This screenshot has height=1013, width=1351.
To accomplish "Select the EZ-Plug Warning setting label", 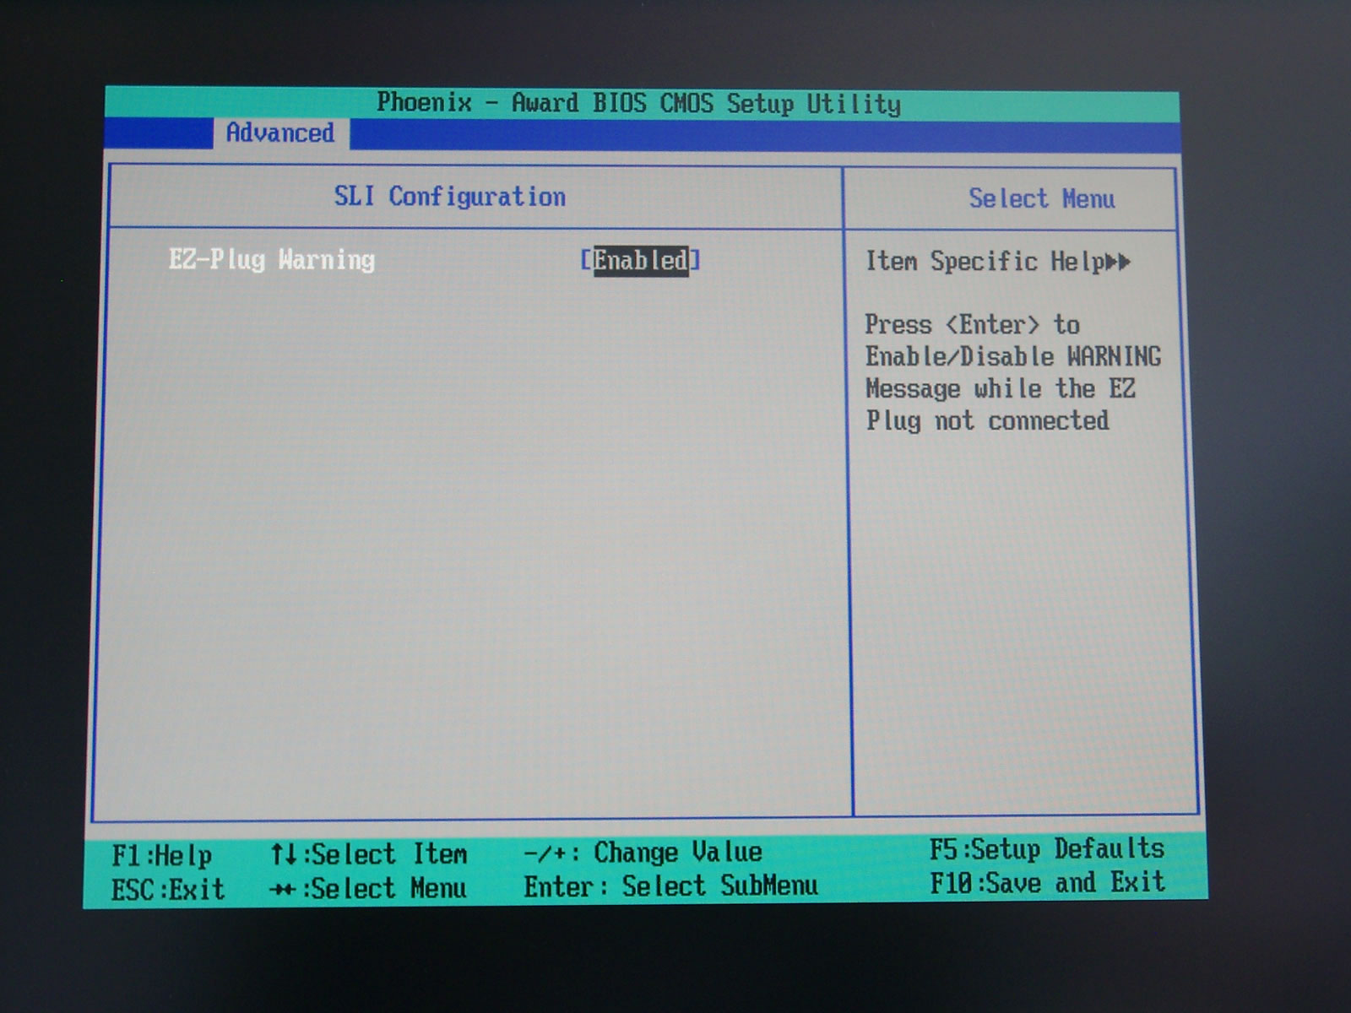I will pyautogui.click(x=272, y=259).
